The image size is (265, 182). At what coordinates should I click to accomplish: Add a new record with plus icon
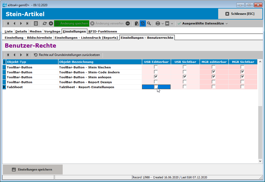click(51, 23)
